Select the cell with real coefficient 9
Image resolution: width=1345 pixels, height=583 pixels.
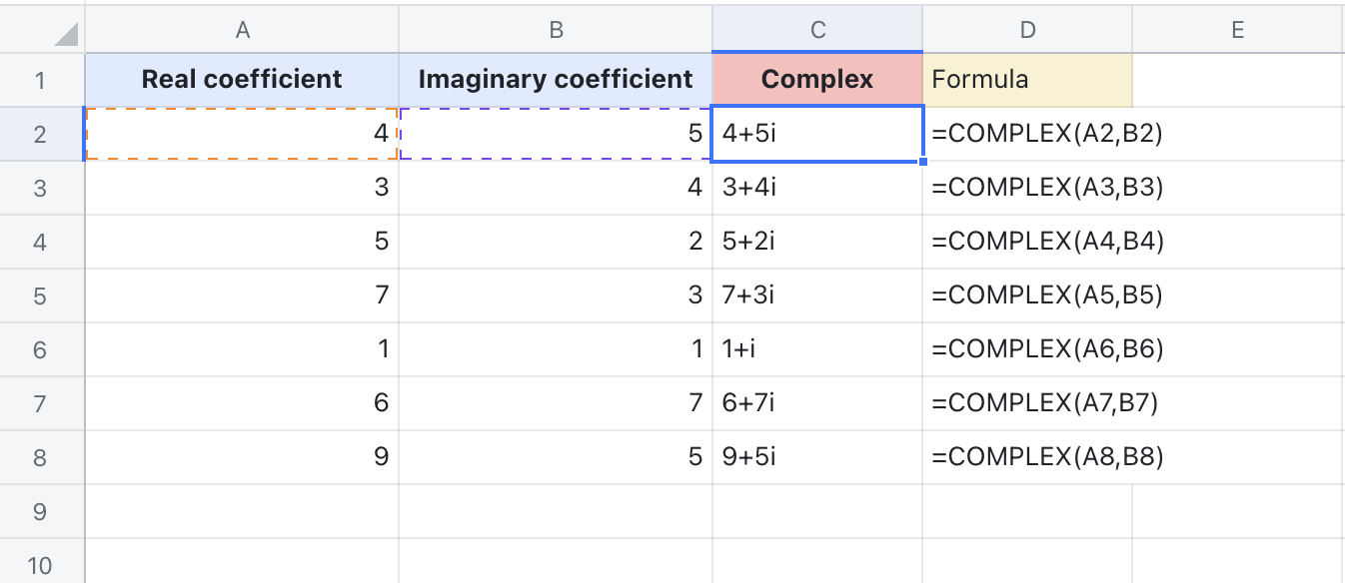point(242,455)
